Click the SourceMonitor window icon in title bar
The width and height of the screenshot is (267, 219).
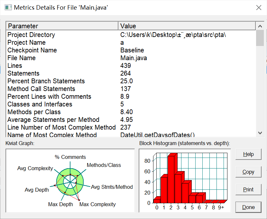(x=8, y=8)
